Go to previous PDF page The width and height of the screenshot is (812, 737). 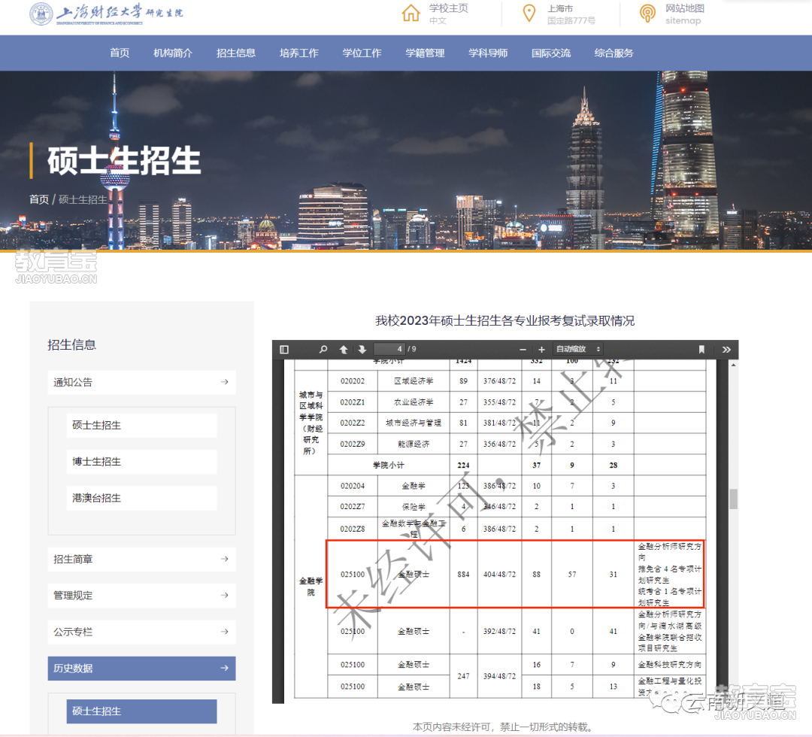[x=344, y=349]
